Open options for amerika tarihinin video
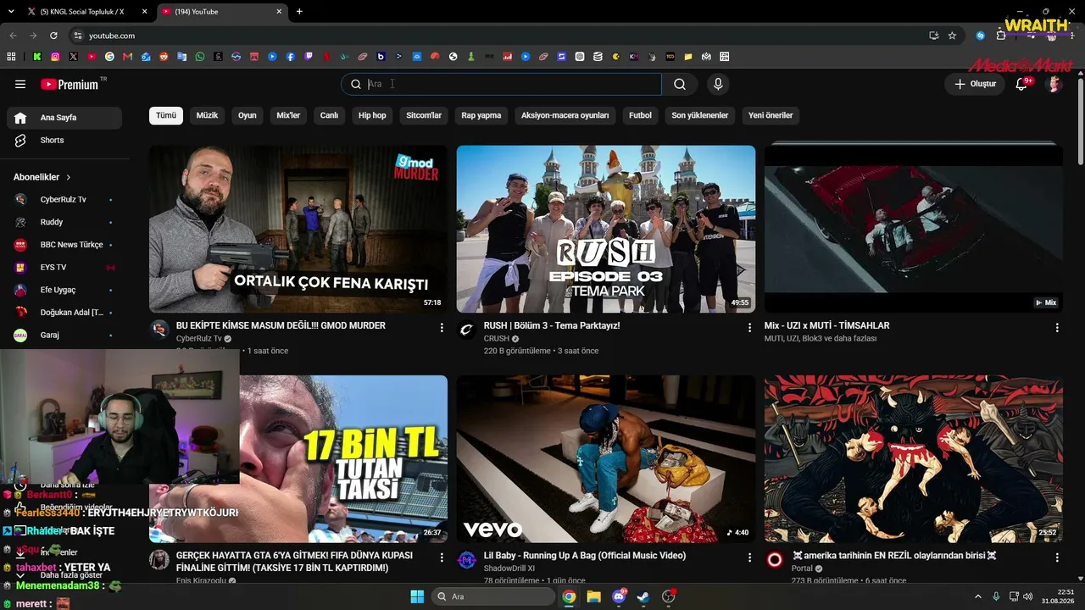 pyautogui.click(x=1057, y=557)
